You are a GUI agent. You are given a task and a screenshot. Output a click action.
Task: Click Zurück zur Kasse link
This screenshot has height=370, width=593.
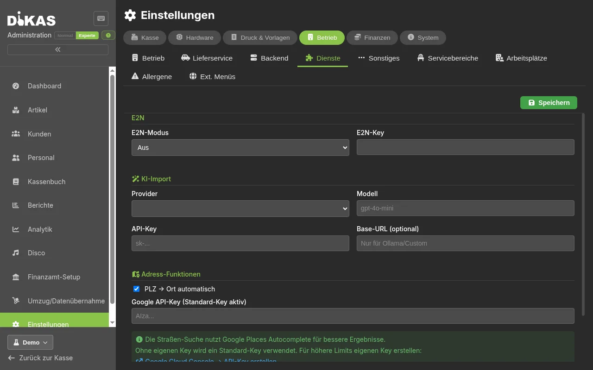40,358
